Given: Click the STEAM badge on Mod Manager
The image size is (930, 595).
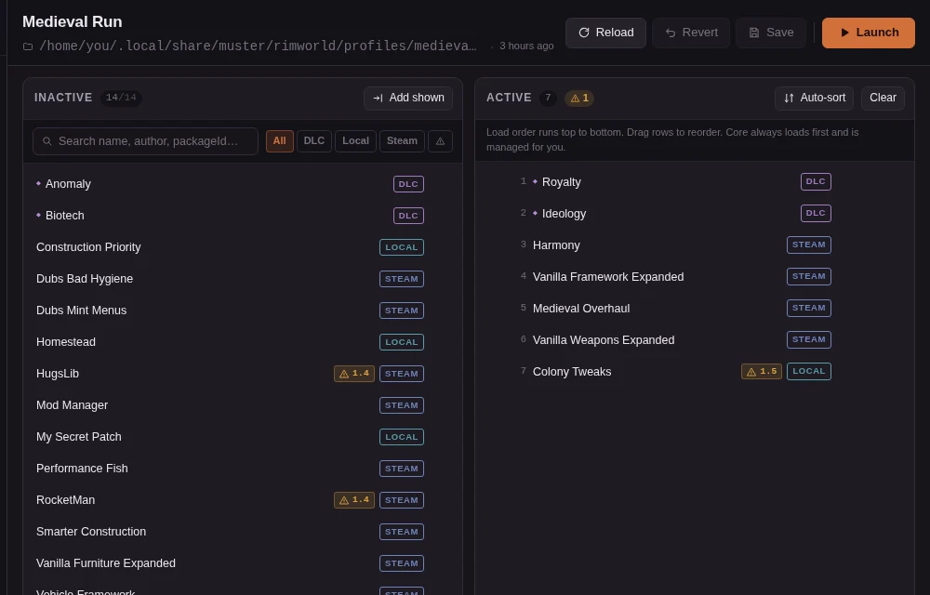Looking at the screenshot, I should click(402, 404).
